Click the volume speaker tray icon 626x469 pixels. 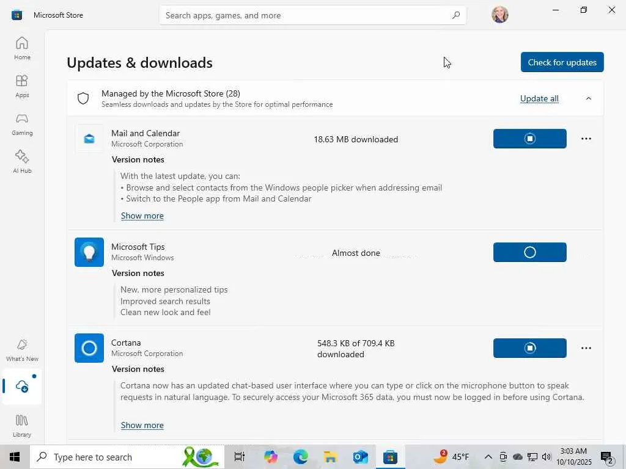coord(547,457)
